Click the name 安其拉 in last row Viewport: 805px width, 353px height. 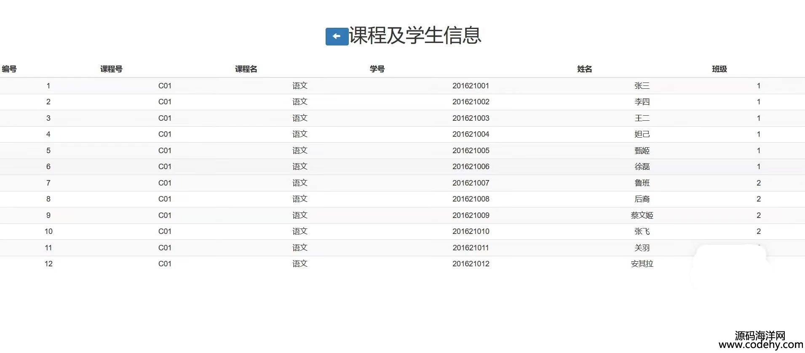[642, 264]
